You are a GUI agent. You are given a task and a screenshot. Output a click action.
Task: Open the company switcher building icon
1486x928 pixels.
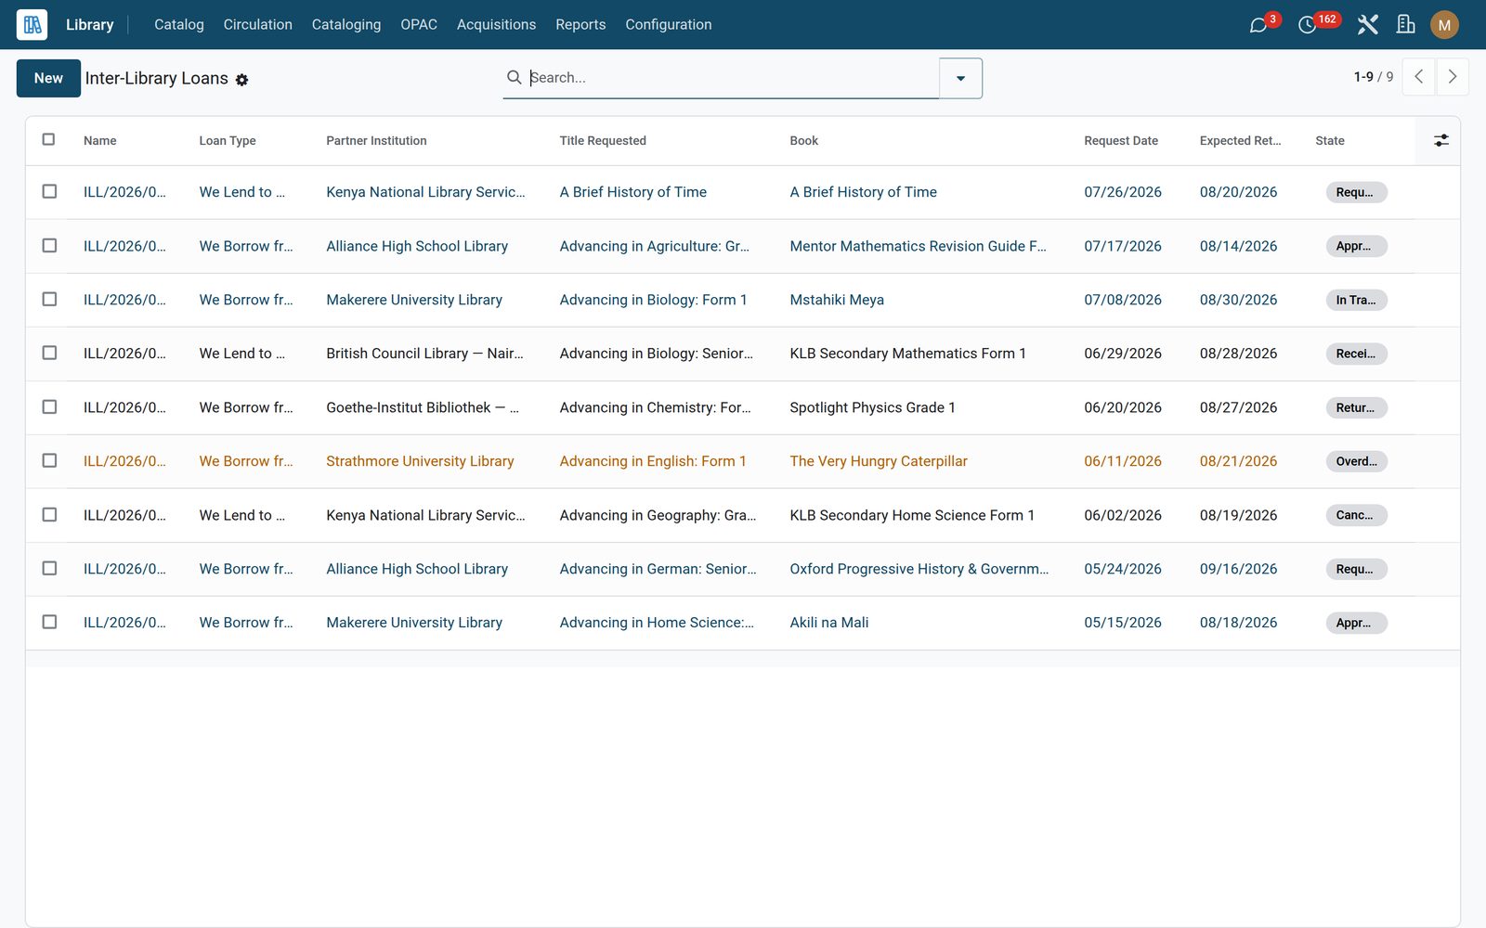coord(1406,25)
